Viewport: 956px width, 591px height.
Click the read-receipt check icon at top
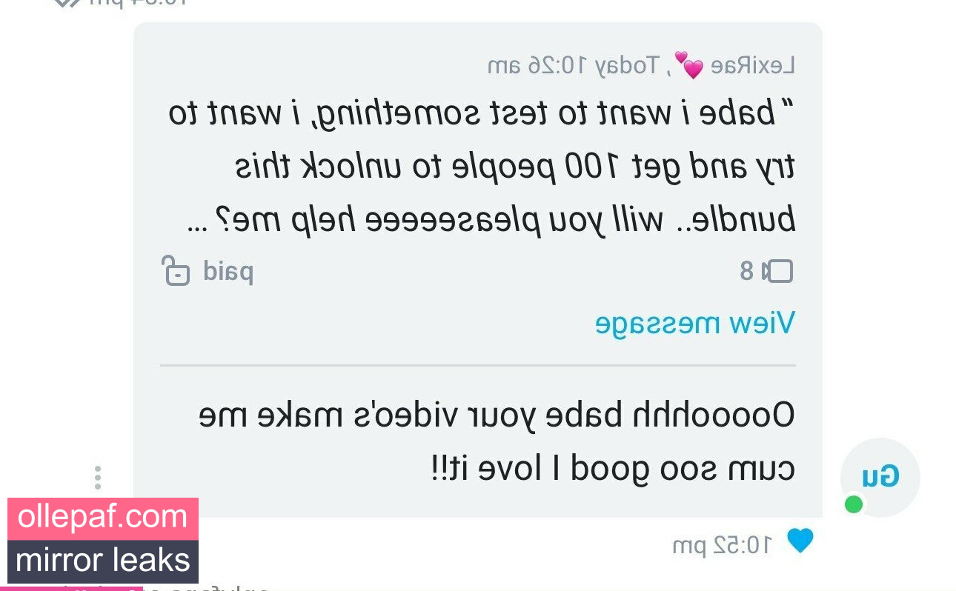click(x=67, y=2)
